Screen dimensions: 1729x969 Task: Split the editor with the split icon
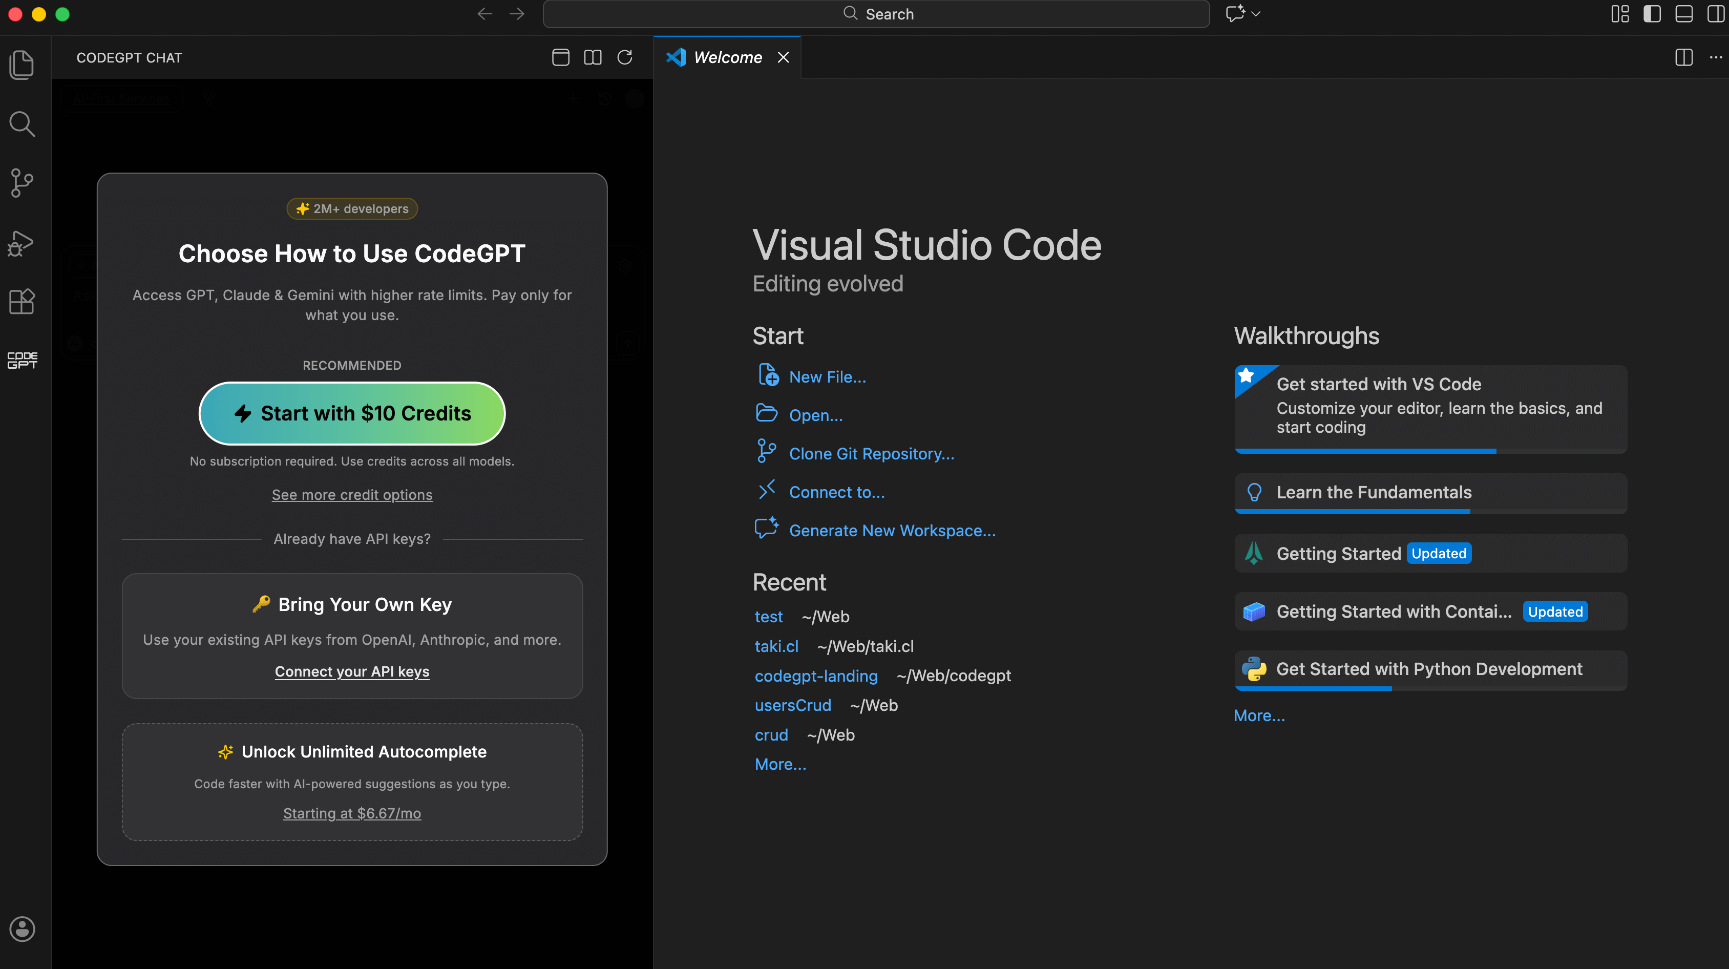pos(1683,58)
